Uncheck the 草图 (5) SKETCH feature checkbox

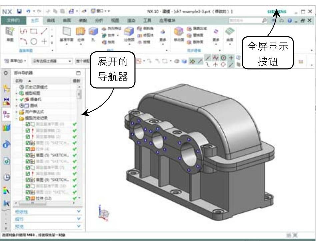[x=28, y=155]
